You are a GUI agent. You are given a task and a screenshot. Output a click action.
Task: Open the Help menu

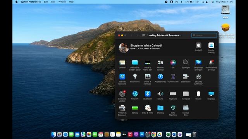[x=71, y=2]
